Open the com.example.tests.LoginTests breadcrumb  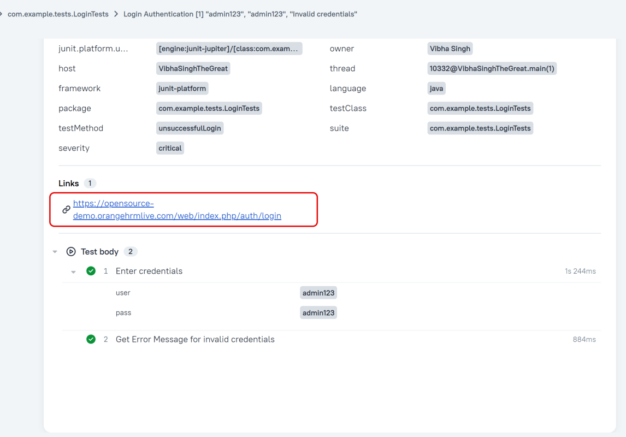(x=58, y=14)
